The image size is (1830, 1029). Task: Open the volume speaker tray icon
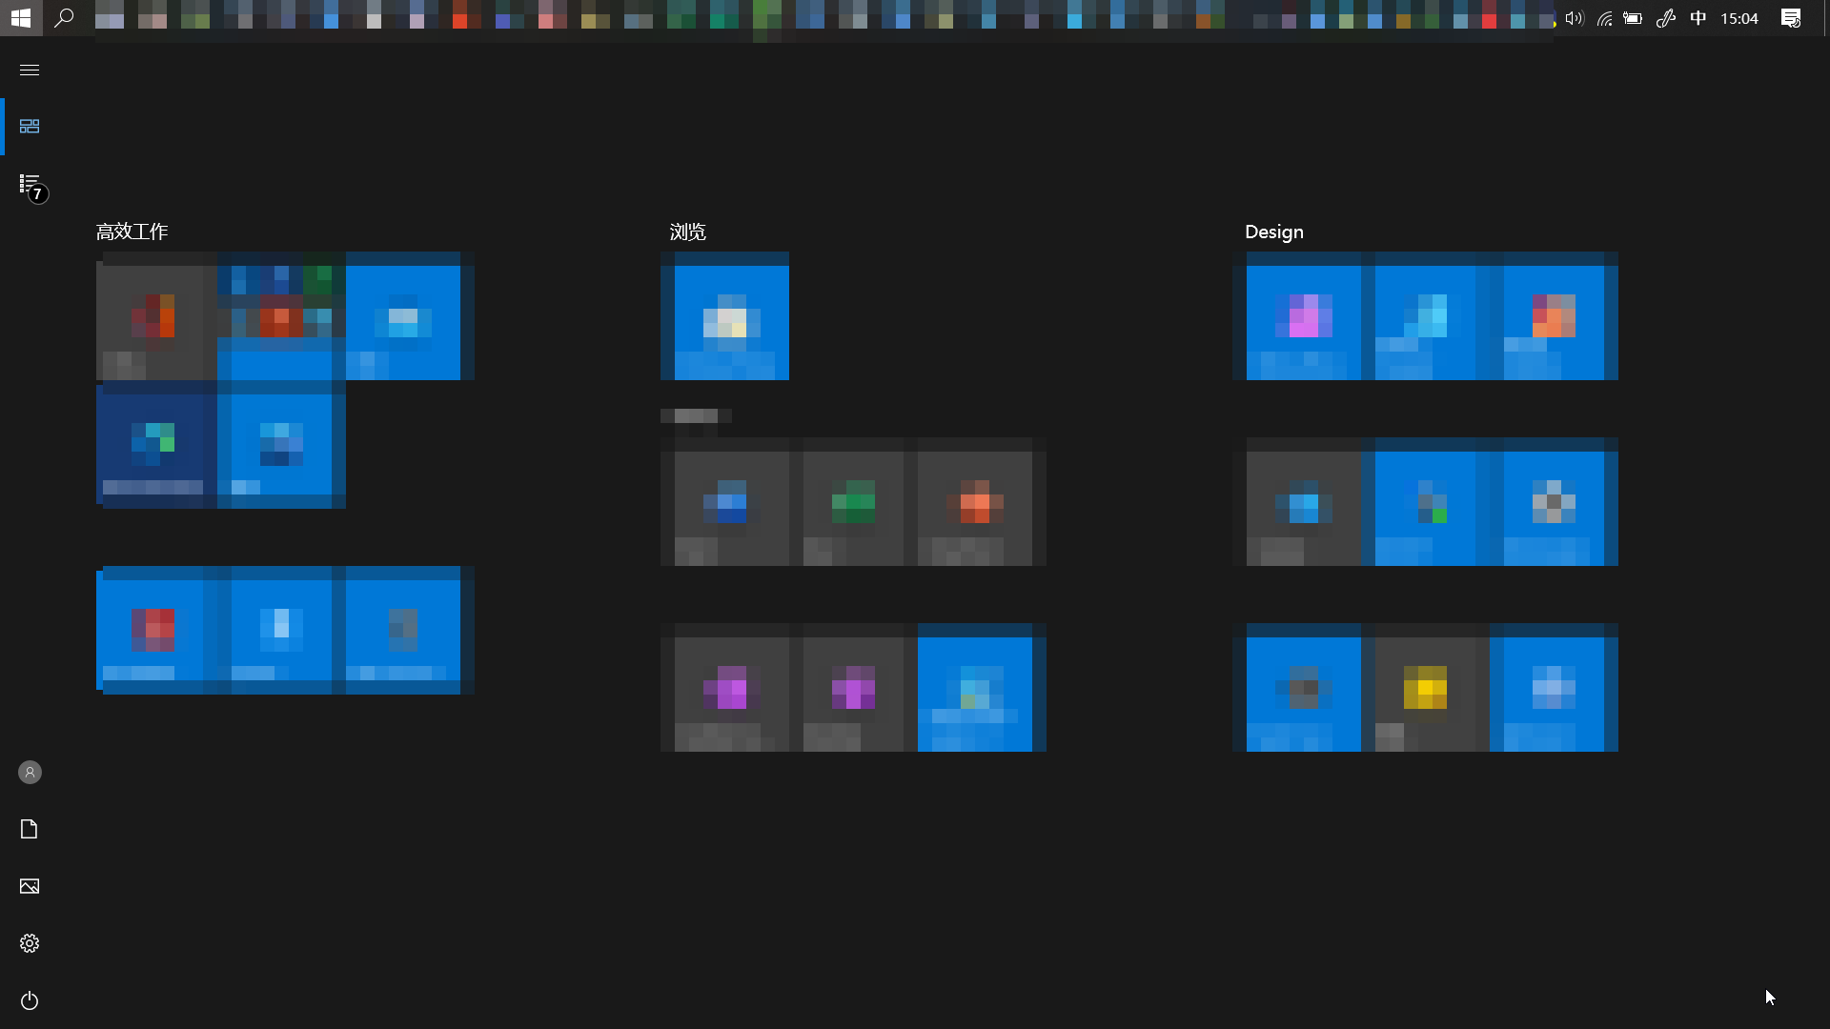1574,18
